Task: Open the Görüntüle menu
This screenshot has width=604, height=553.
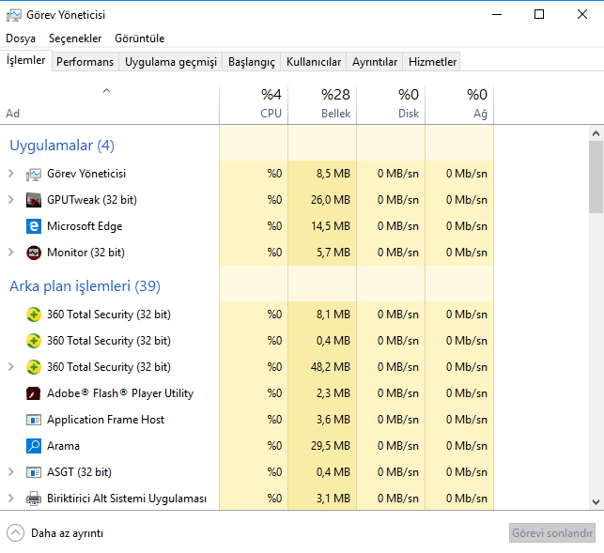Action: coord(139,38)
